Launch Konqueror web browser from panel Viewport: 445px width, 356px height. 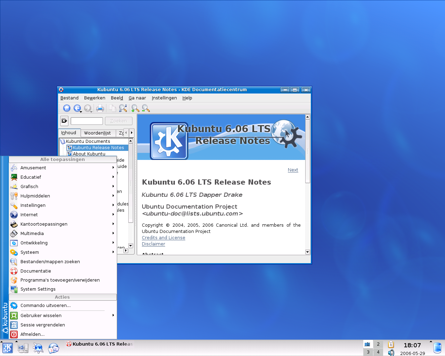click(38, 348)
